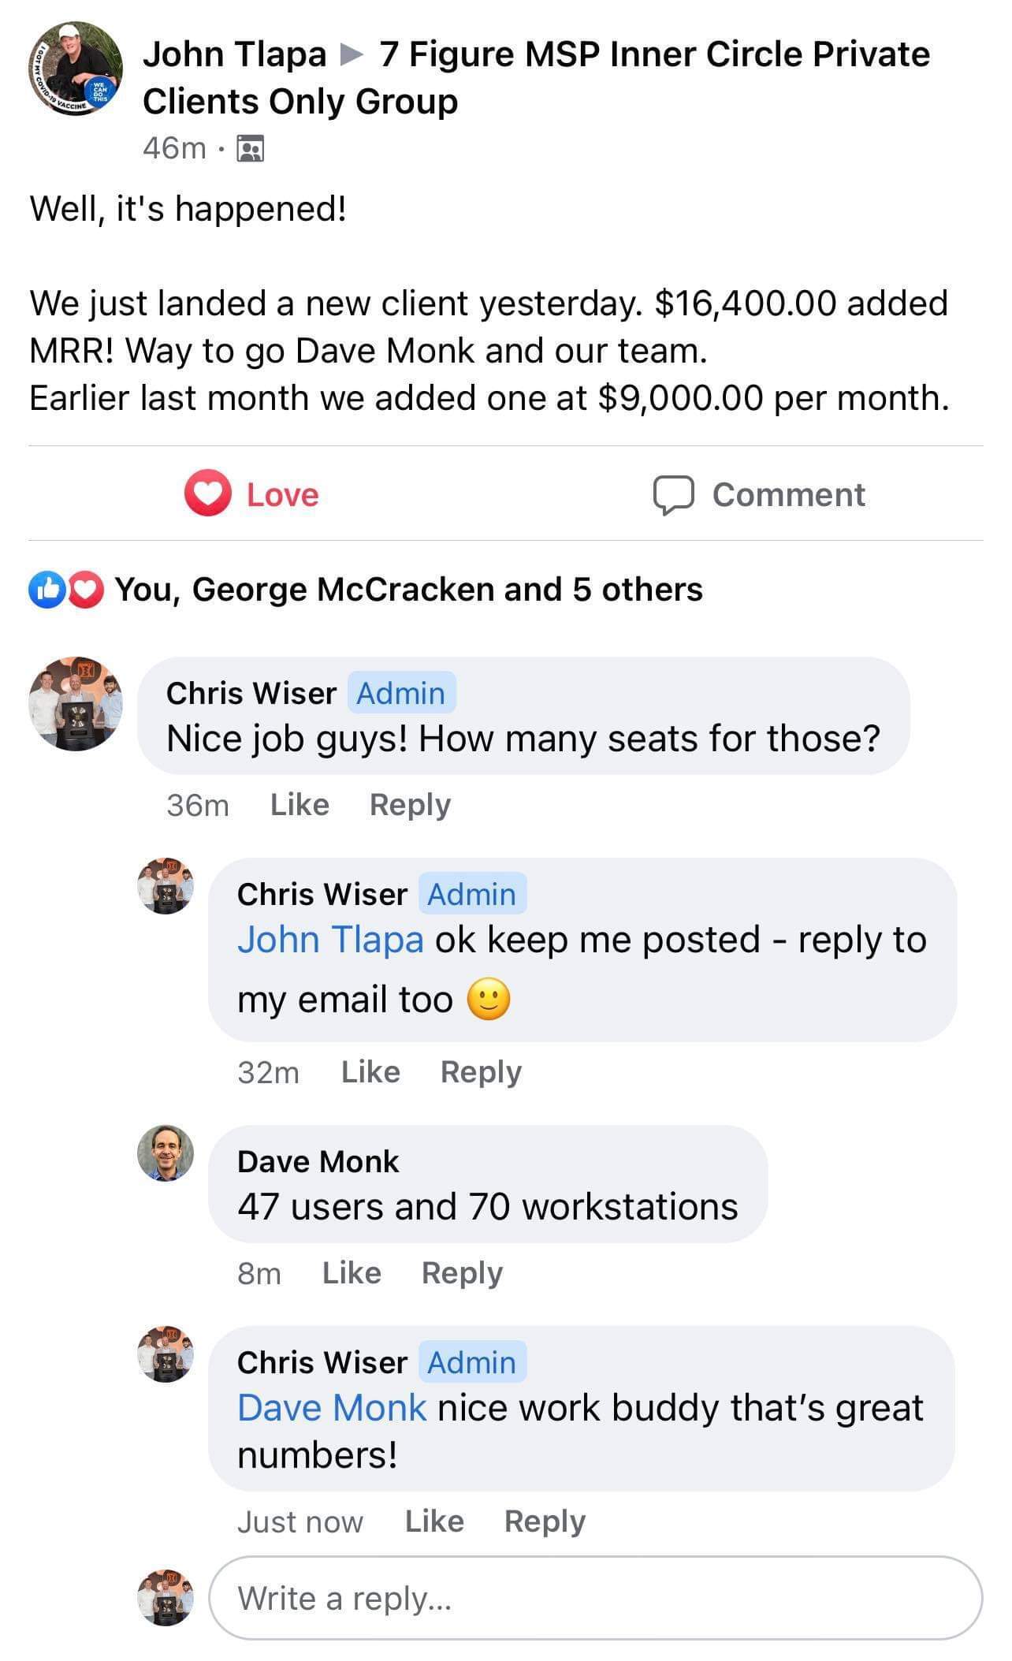Reply to the 'How many seats' comment
This screenshot has height=1661, width=1012.
click(x=410, y=805)
